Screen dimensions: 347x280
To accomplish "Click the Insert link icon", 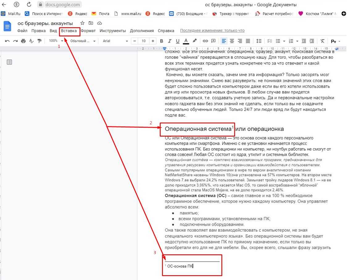I will click(x=205, y=41).
